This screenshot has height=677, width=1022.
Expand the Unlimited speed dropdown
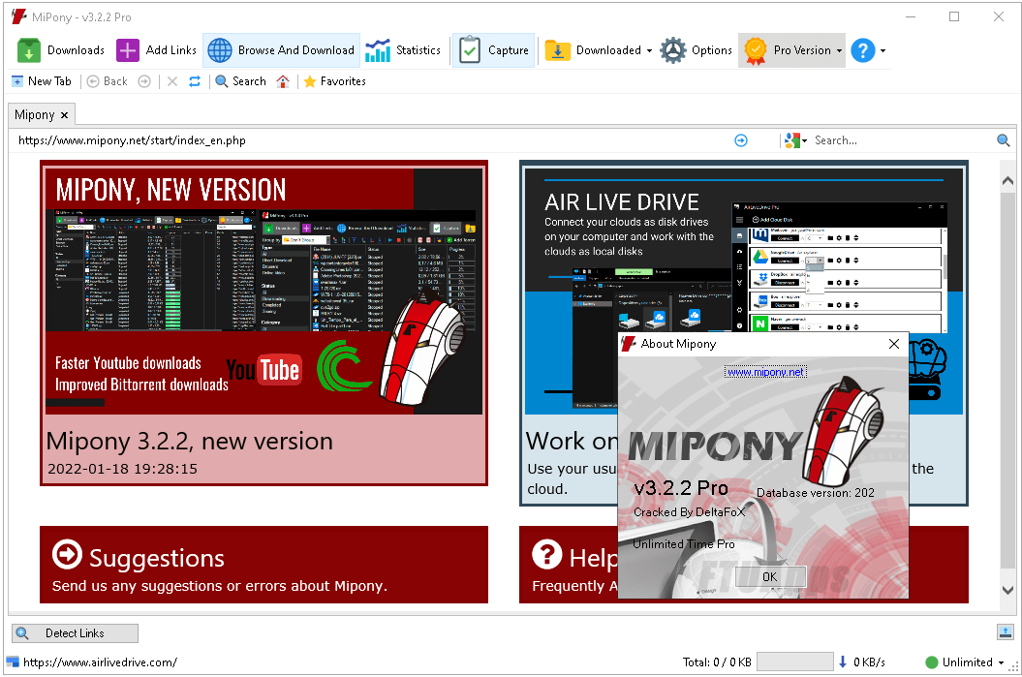coord(1001,662)
